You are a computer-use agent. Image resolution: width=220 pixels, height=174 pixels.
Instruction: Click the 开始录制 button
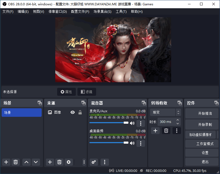(205, 125)
